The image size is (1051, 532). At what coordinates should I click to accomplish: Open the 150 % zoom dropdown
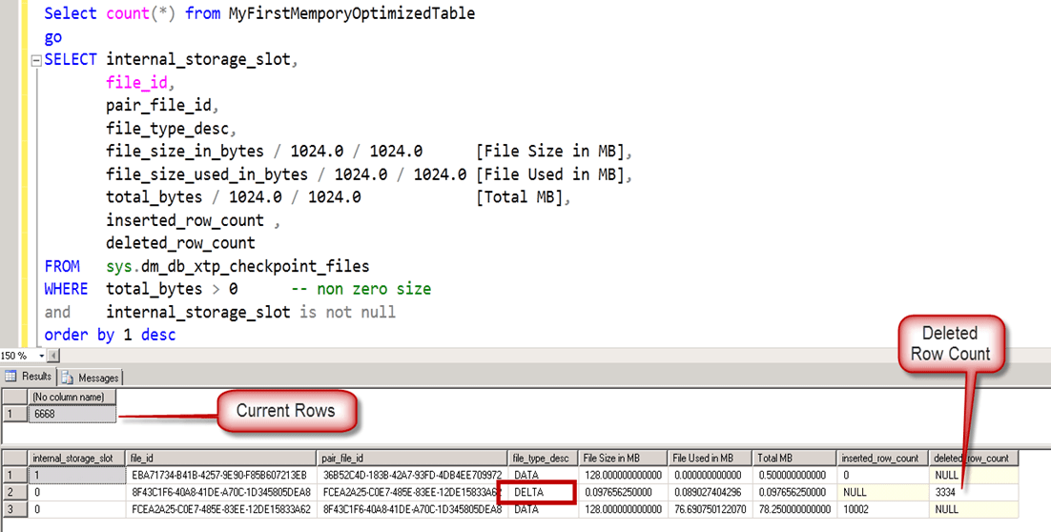click(x=40, y=356)
